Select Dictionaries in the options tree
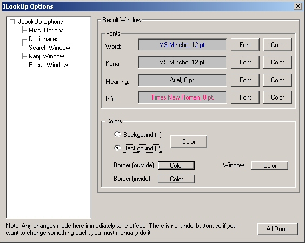Screen dimensions: 305x243 (x=44, y=39)
